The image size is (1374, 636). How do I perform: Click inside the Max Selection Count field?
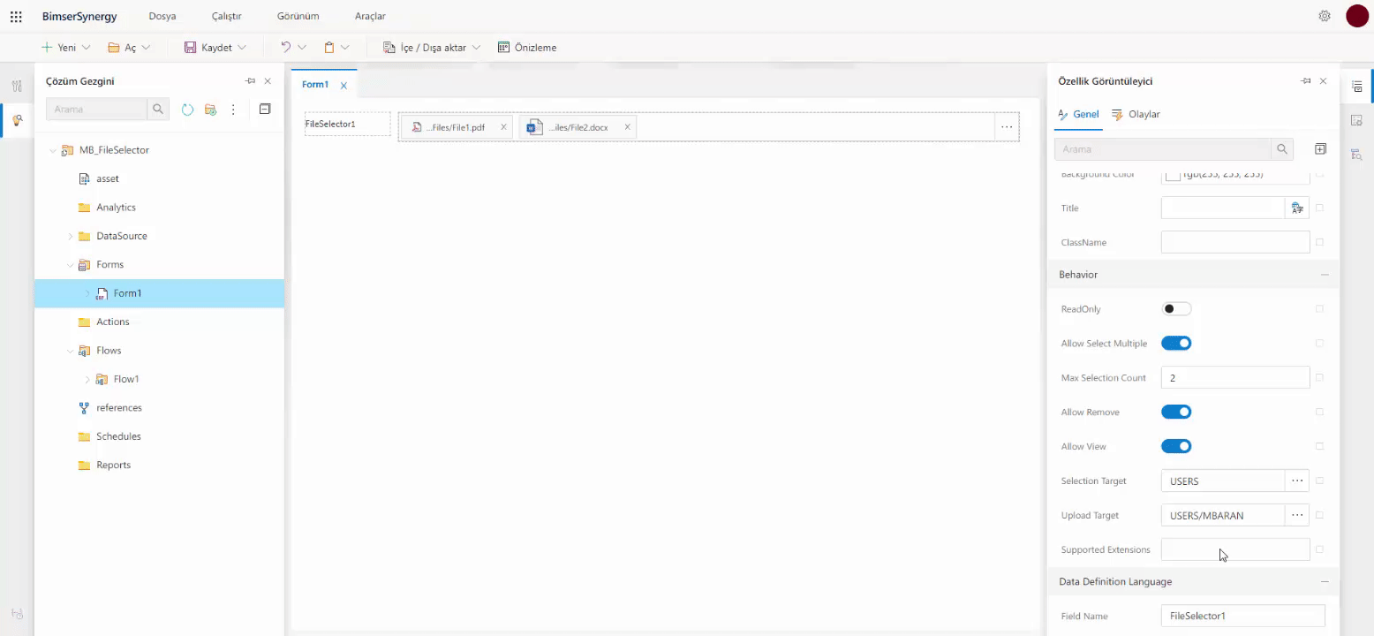pyautogui.click(x=1234, y=377)
